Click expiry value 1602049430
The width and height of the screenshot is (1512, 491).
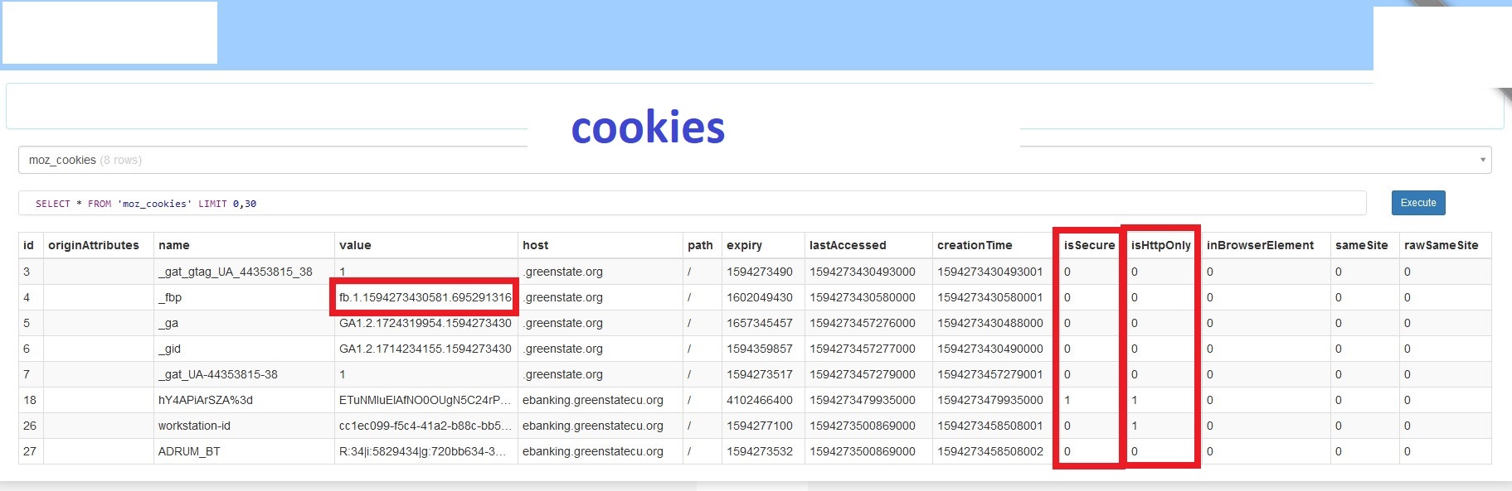click(x=760, y=297)
